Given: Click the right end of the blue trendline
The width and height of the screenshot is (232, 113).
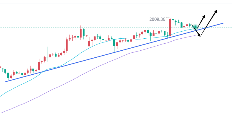Looking at the screenshot, I should 223,23.
